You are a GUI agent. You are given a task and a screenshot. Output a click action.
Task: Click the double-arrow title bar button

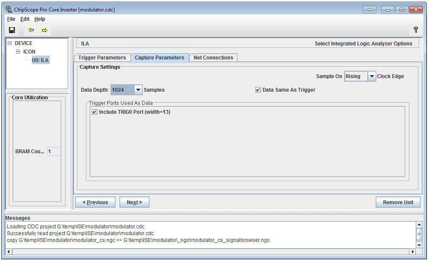pos(369,9)
